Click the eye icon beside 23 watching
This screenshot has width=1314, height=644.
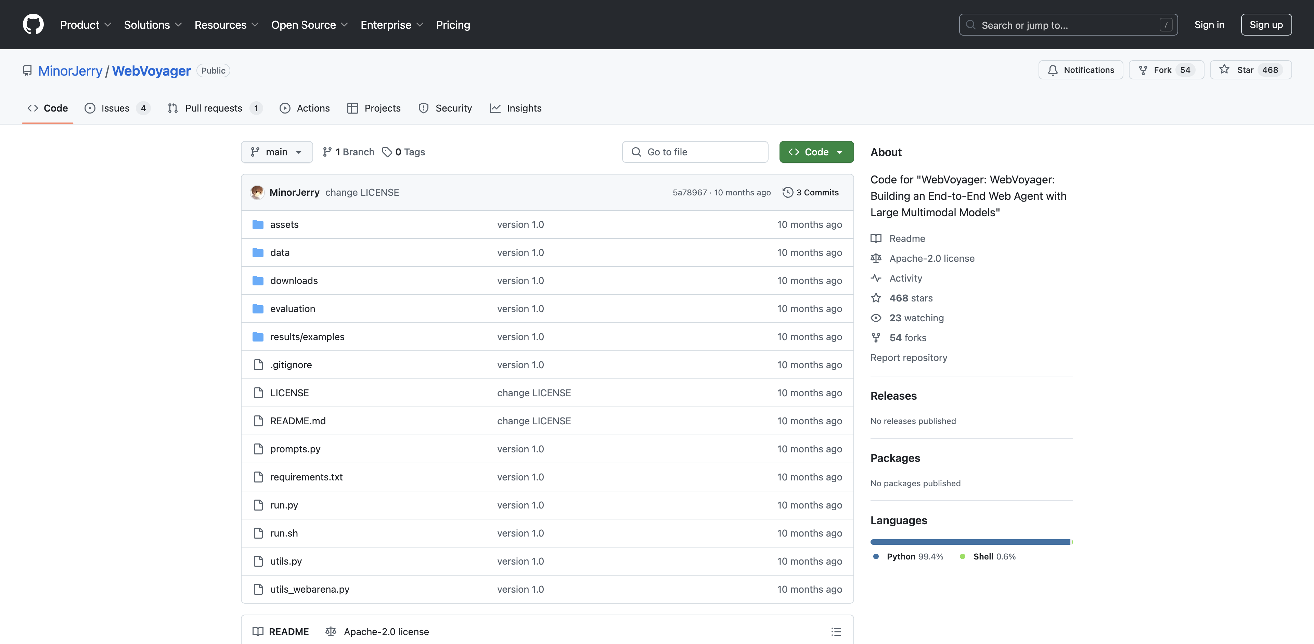(x=876, y=318)
